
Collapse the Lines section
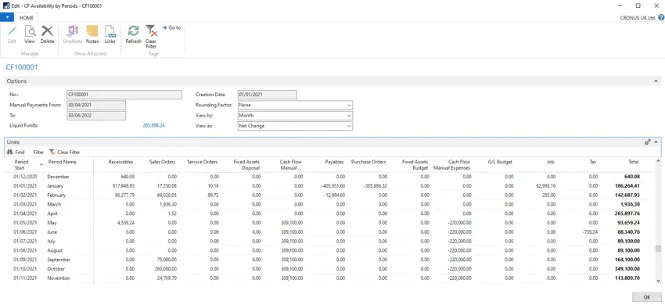656,142
